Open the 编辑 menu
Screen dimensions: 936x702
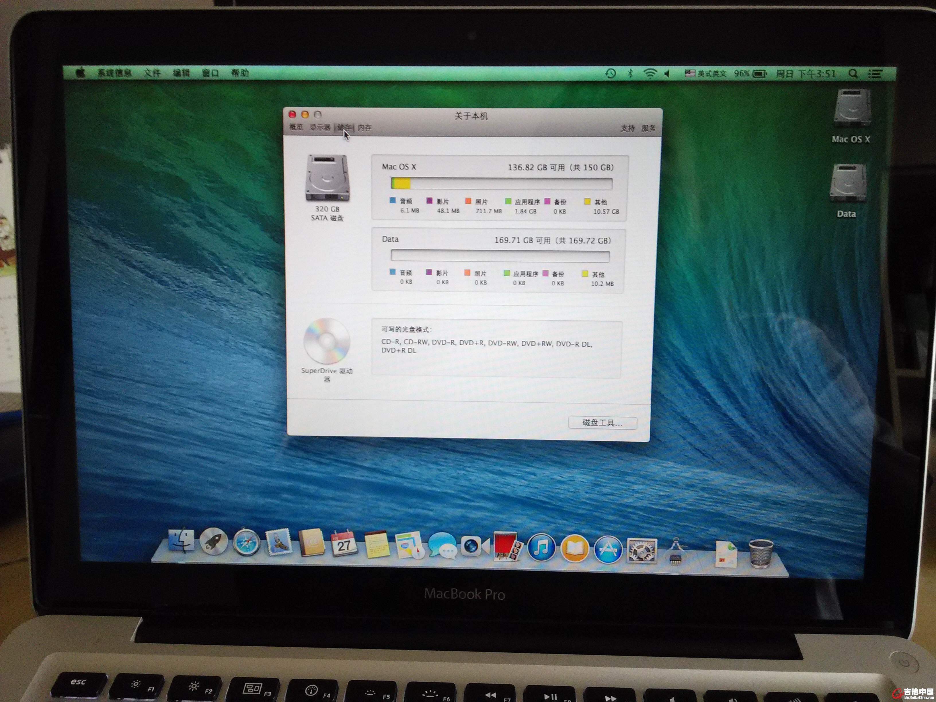point(181,73)
